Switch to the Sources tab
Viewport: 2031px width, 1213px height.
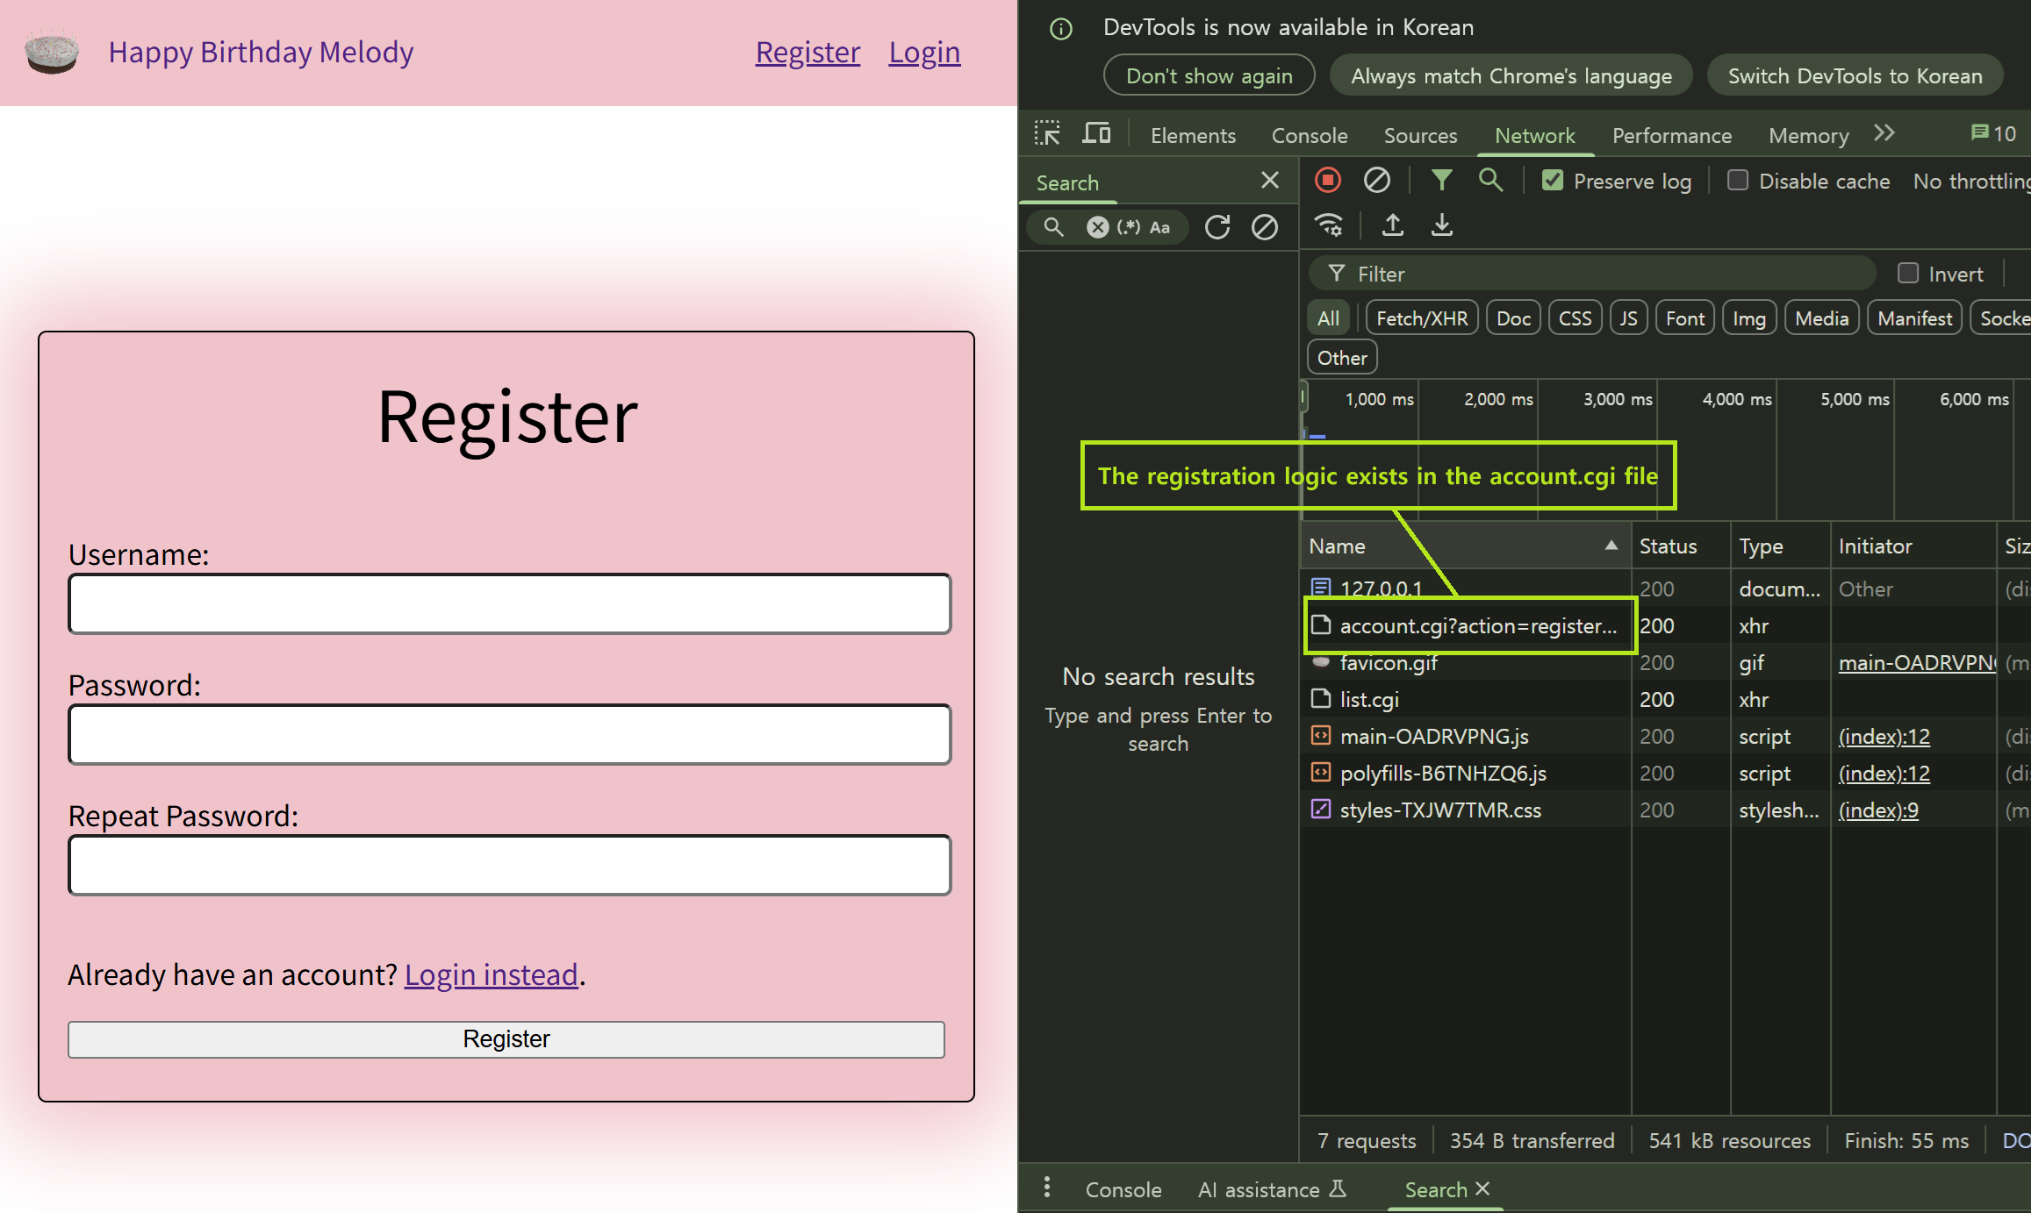[x=1420, y=136]
